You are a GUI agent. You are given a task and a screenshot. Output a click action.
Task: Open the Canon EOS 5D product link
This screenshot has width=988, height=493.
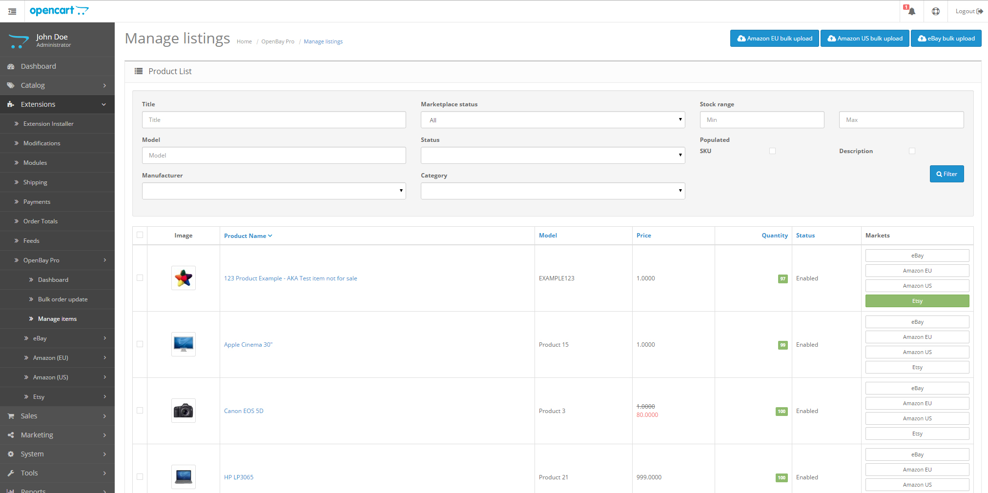(x=244, y=411)
